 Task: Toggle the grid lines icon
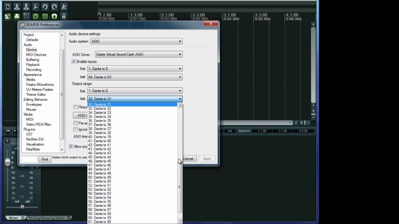pyautogui.click(x=45, y=16)
